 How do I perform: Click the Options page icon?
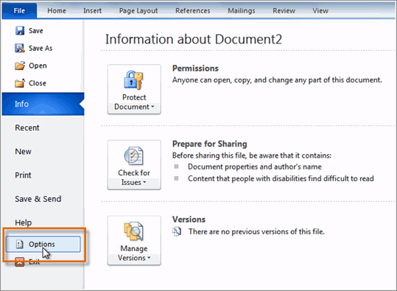(x=20, y=244)
